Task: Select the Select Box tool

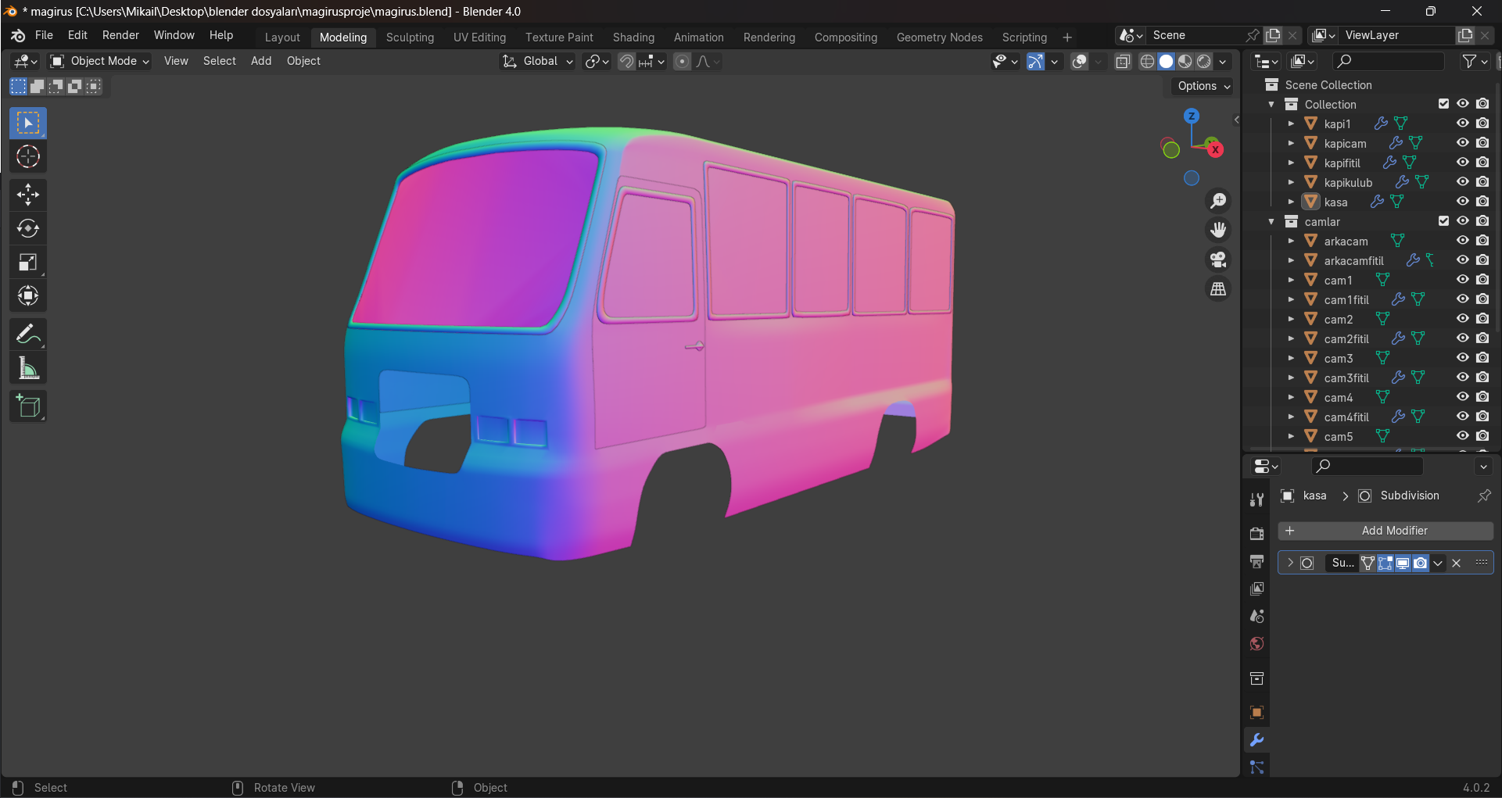Action: [28, 123]
